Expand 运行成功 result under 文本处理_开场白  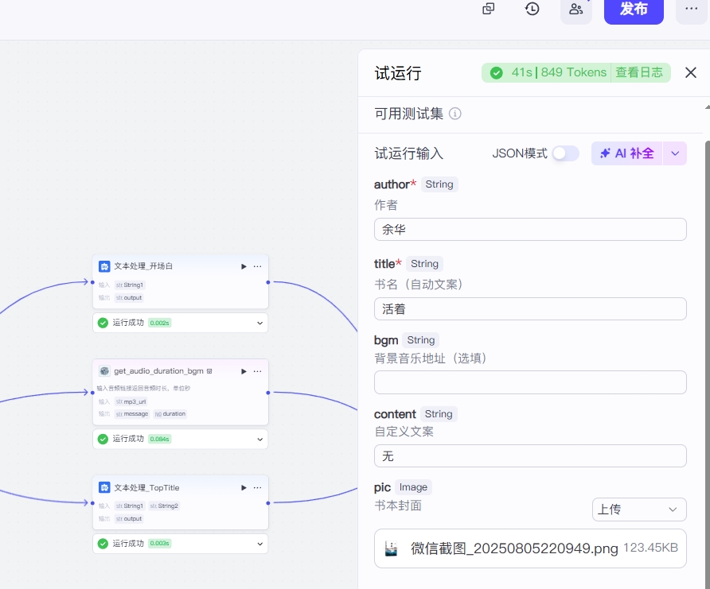pyautogui.click(x=259, y=323)
